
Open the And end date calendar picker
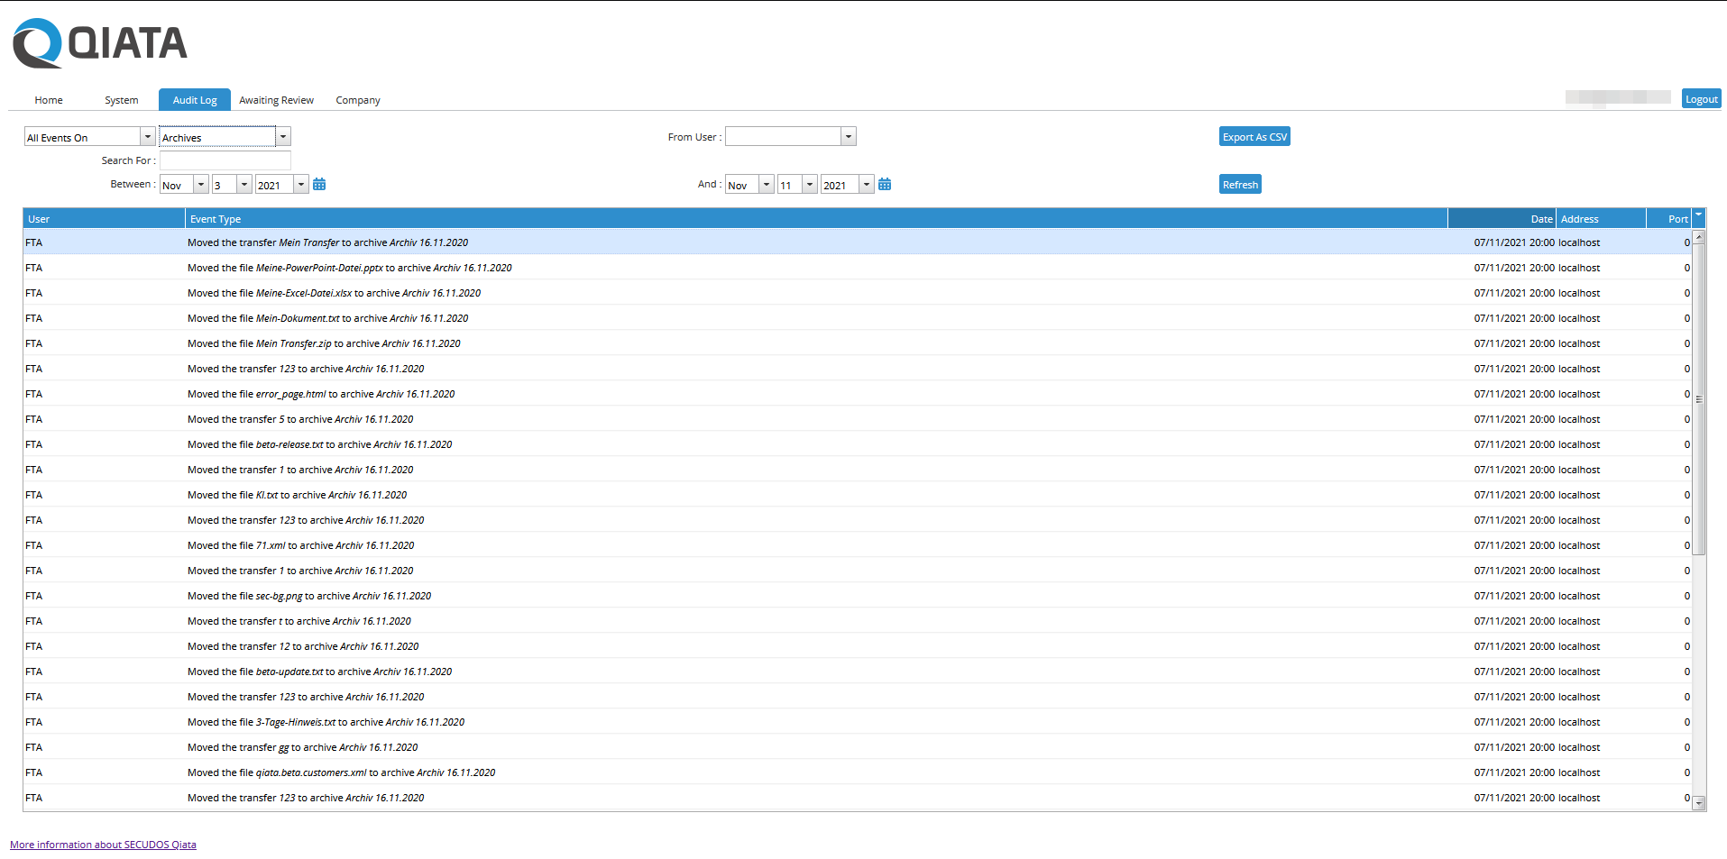pyautogui.click(x=884, y=184)
